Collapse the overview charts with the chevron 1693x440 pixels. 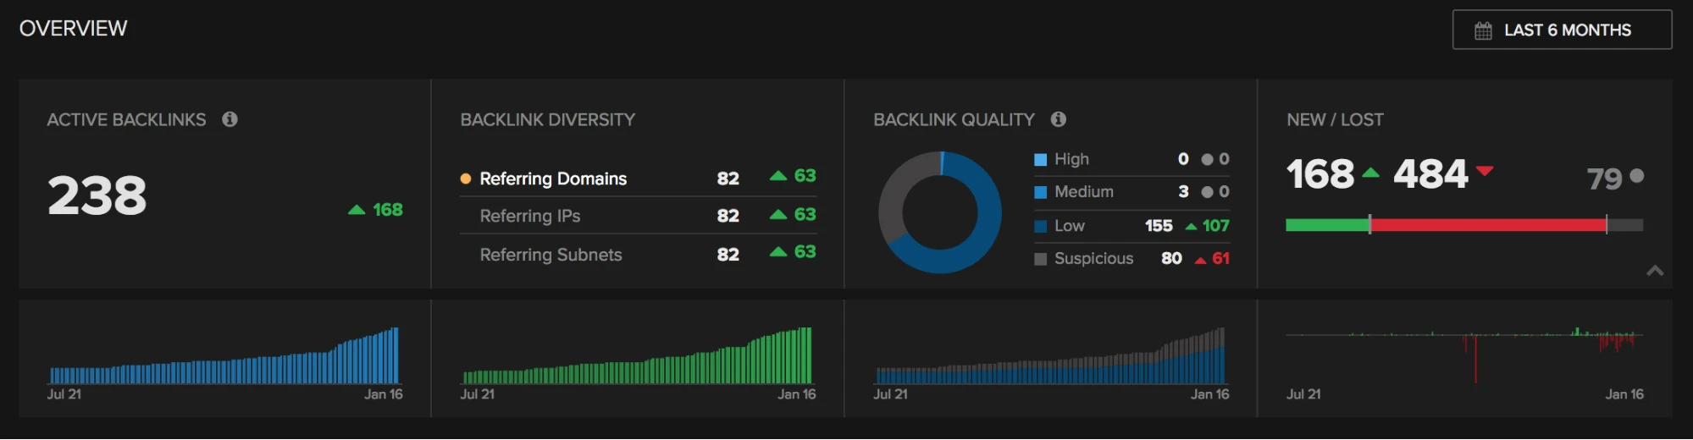click(x=1654, y=271)
